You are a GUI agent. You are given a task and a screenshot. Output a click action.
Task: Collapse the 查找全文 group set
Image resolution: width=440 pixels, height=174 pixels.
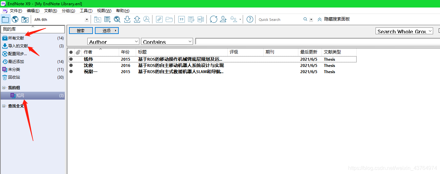click(x=4, y=106)
